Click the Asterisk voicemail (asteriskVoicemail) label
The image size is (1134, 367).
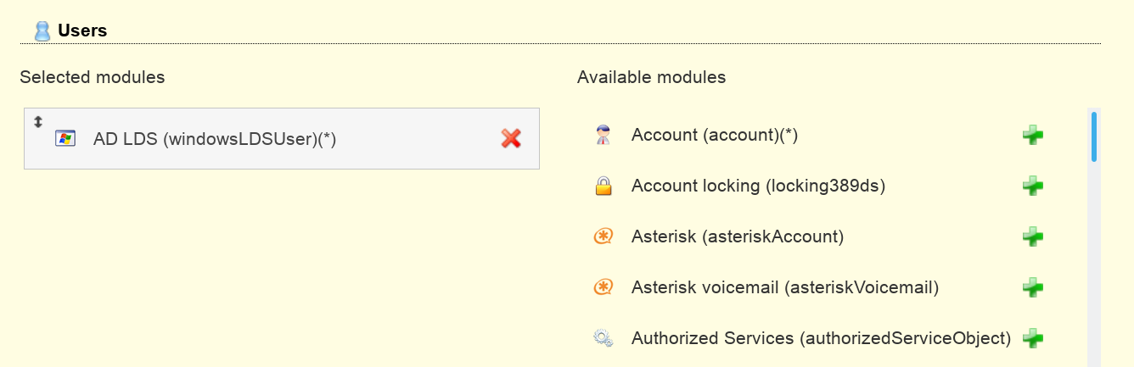[785, 288]
